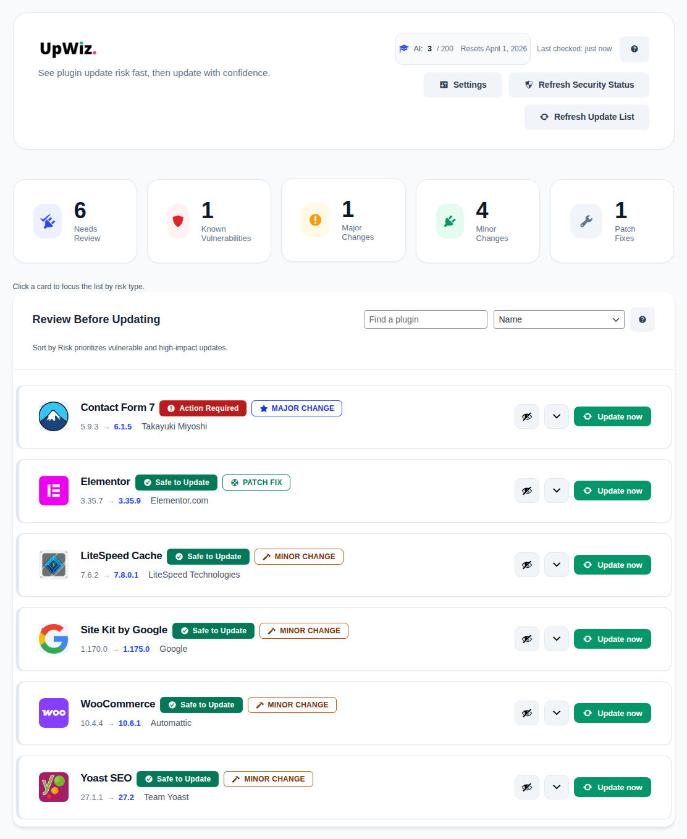Filter list by Major Changes card

[x=343, y=220]
